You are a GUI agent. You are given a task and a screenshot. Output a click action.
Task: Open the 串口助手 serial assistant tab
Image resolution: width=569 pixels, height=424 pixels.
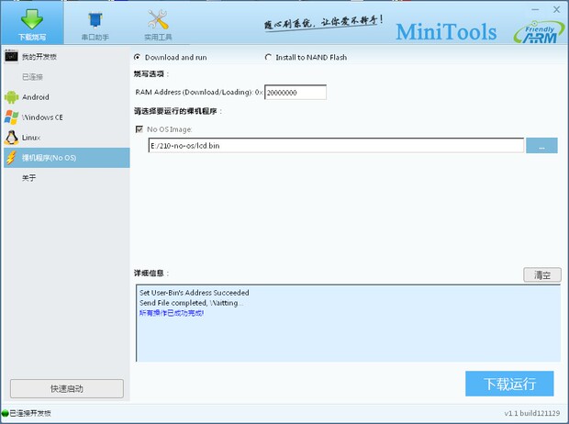(95, 24)
